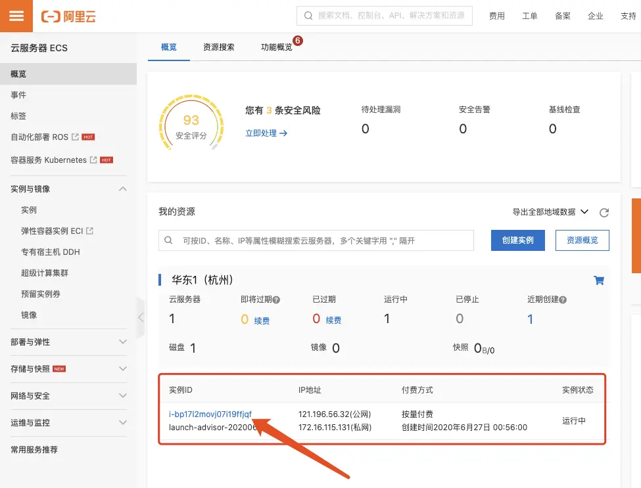Click the 资源概览 button

click(x=582, y=240)
